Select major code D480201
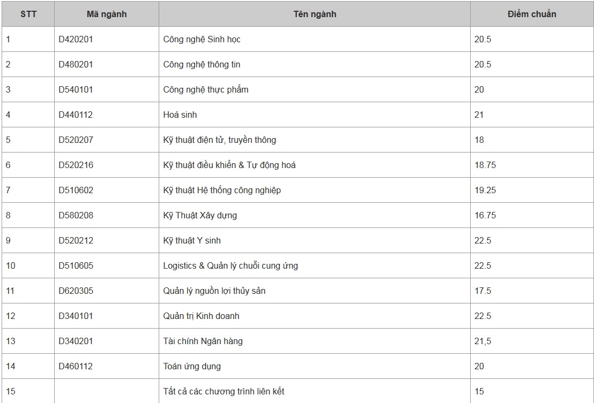This screenshot has height=403, width=594. click(76, 65)
